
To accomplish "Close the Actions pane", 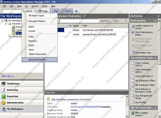I will [158, 16].
